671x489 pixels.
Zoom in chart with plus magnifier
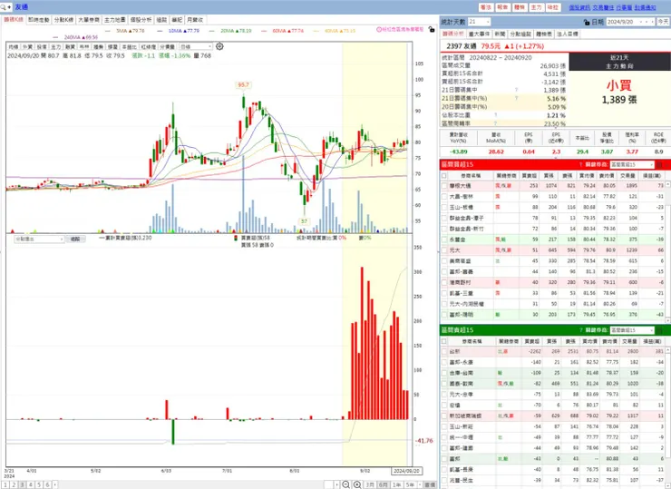[357, 484]
